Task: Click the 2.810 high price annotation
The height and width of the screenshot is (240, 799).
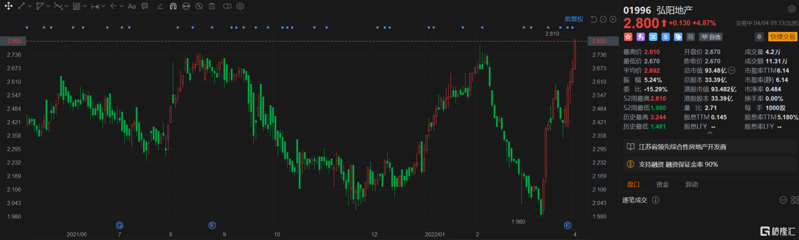Action: pyautogui.click(x=551, y=34)
